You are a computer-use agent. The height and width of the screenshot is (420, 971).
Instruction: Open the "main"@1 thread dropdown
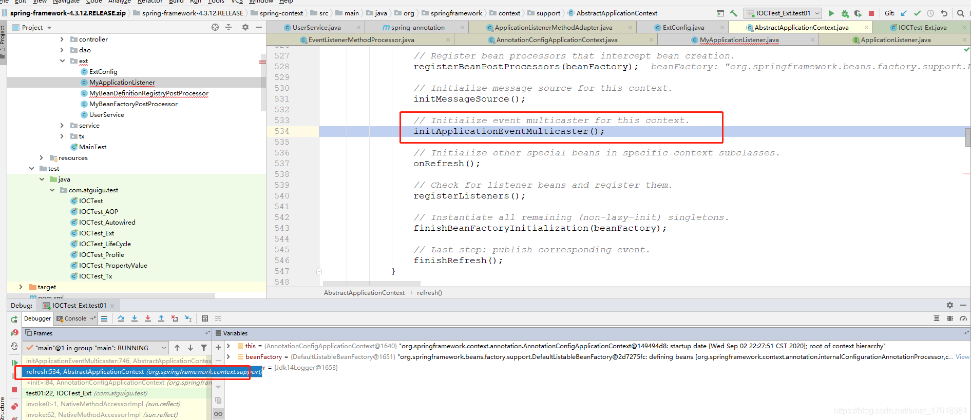point(97,348)
